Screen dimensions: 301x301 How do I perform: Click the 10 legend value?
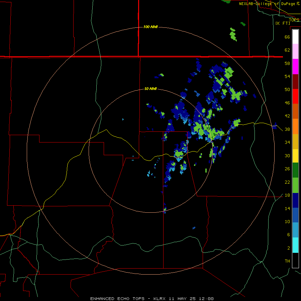tap(287, 221)
